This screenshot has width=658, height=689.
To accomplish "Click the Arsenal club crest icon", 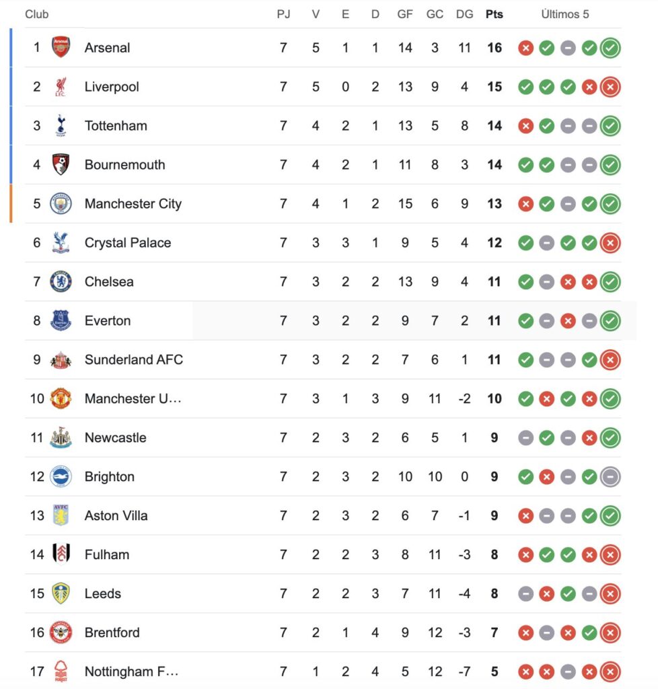I will [x=61, y=48].
